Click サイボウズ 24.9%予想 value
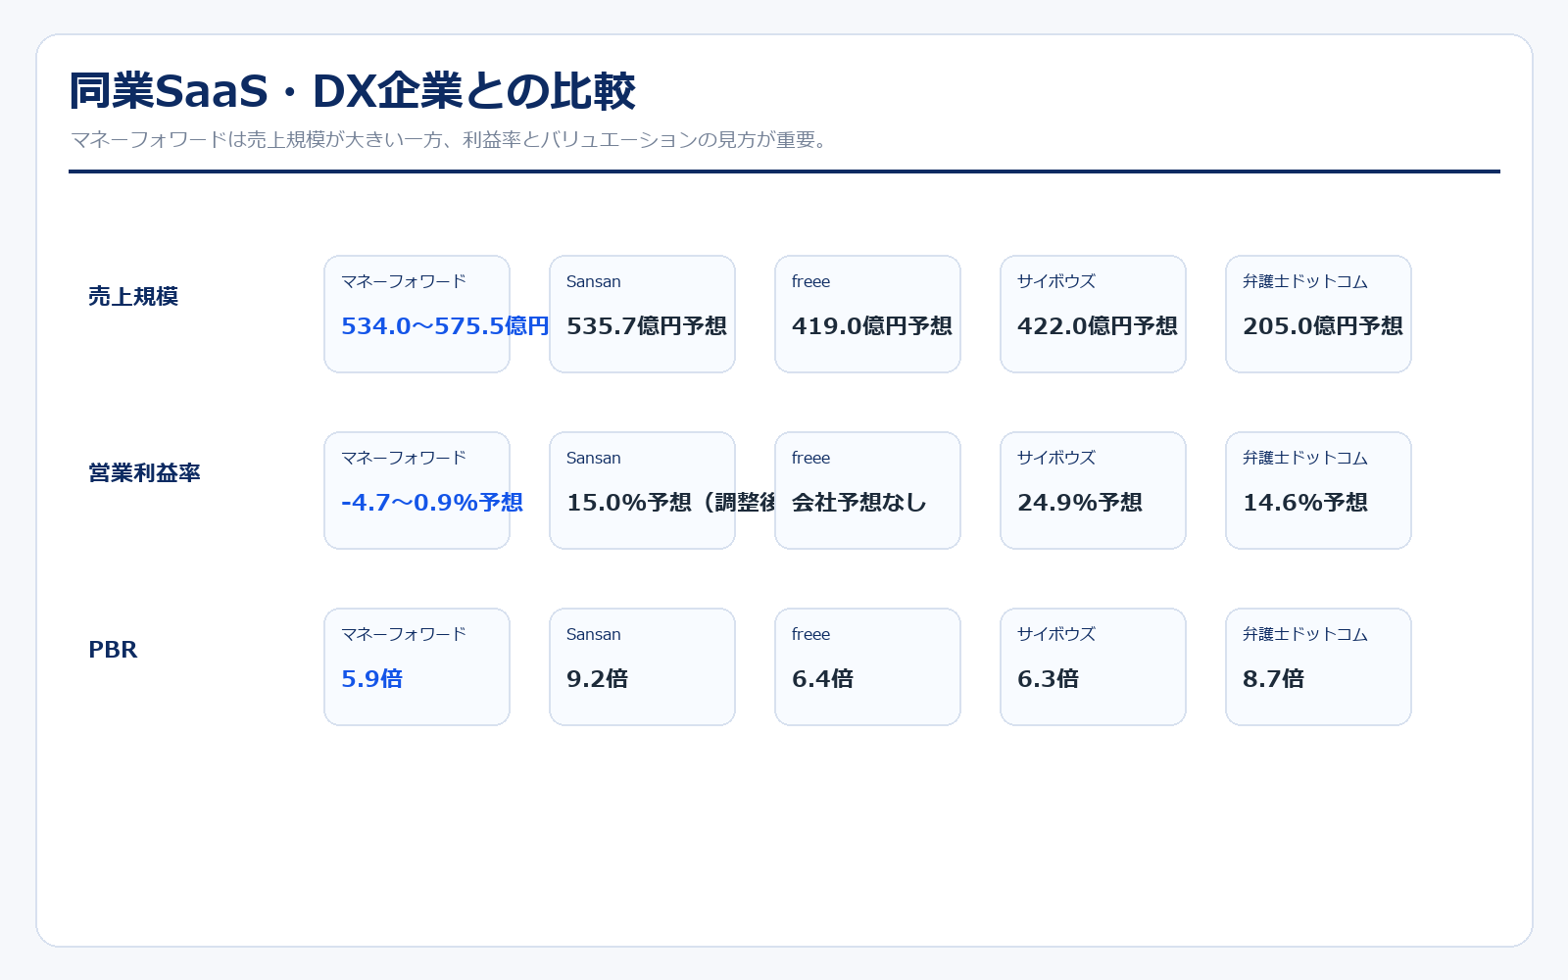This screenshot has height=980, width=1568. [x=1080, y=503]
